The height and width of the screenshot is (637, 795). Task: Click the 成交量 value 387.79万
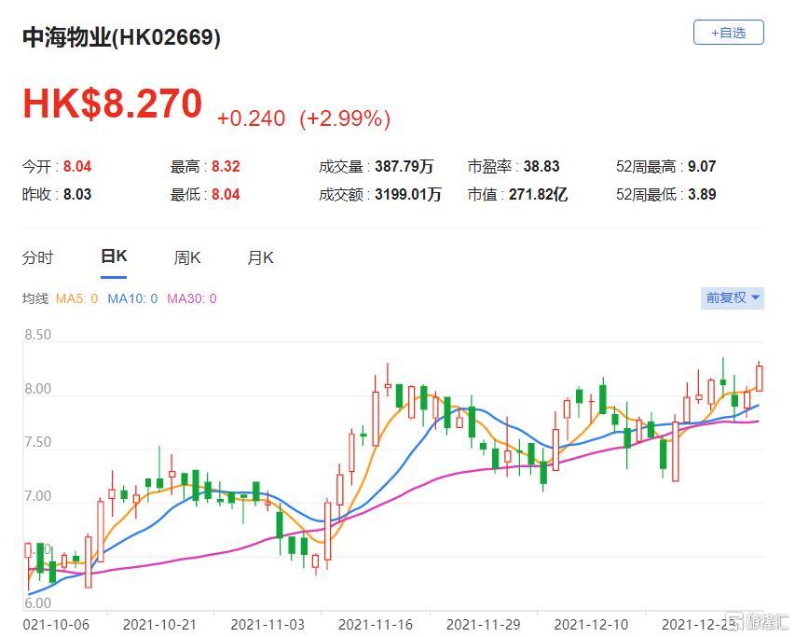pyautogui.click(x=403, y=167)
